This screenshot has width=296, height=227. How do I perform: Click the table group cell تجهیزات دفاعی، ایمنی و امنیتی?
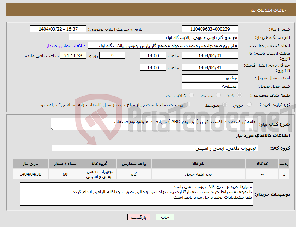99,174
